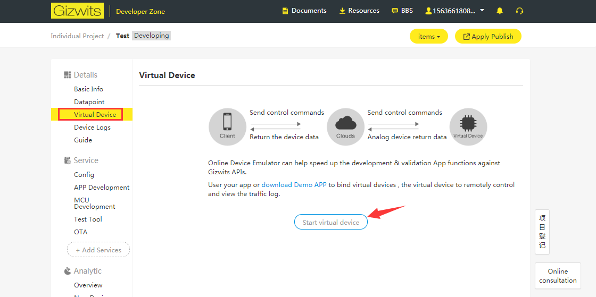This screenshot has height=297, width=596.
Task: Click the Virtual Device chip icon
Action: click(x=468, y=126)
